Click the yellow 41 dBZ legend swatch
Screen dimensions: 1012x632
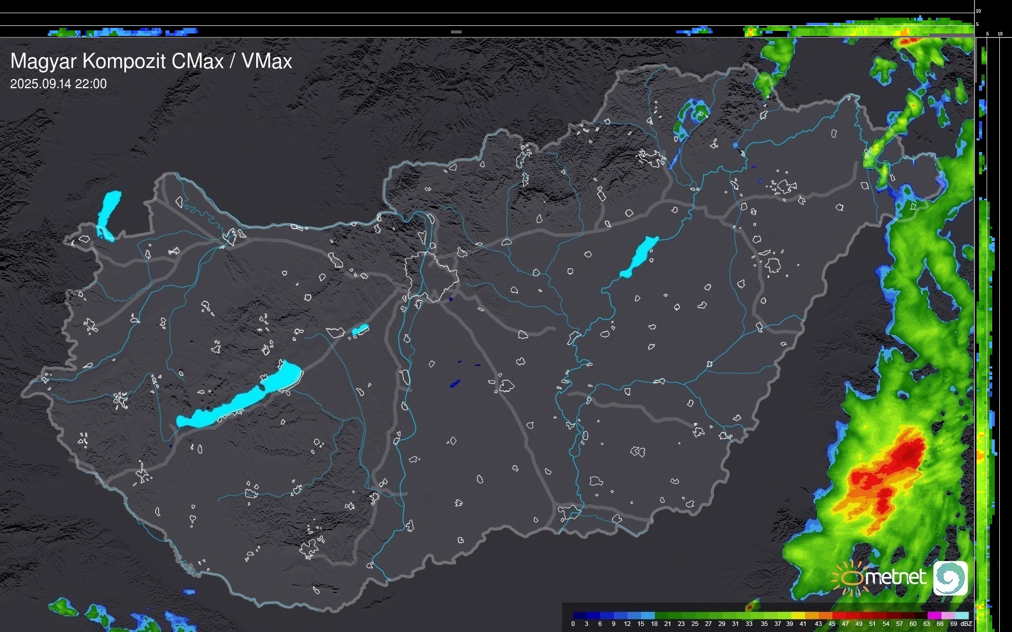[x=798, y=615]
